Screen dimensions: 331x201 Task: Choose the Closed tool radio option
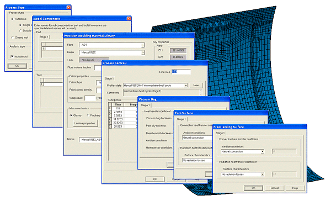[12, 38]
